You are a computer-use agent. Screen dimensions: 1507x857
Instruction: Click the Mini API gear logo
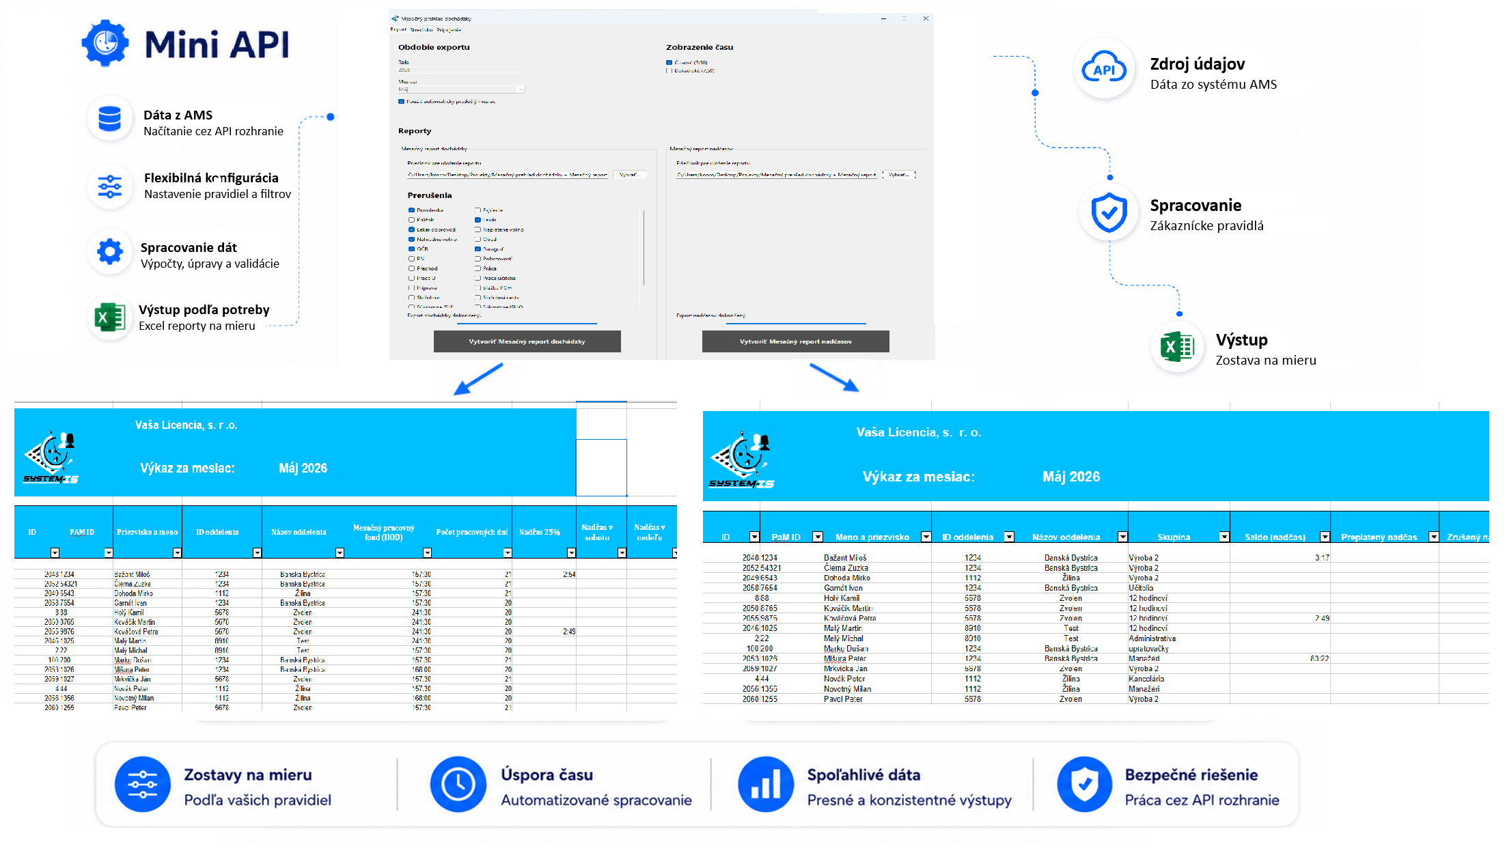point(105,43)
